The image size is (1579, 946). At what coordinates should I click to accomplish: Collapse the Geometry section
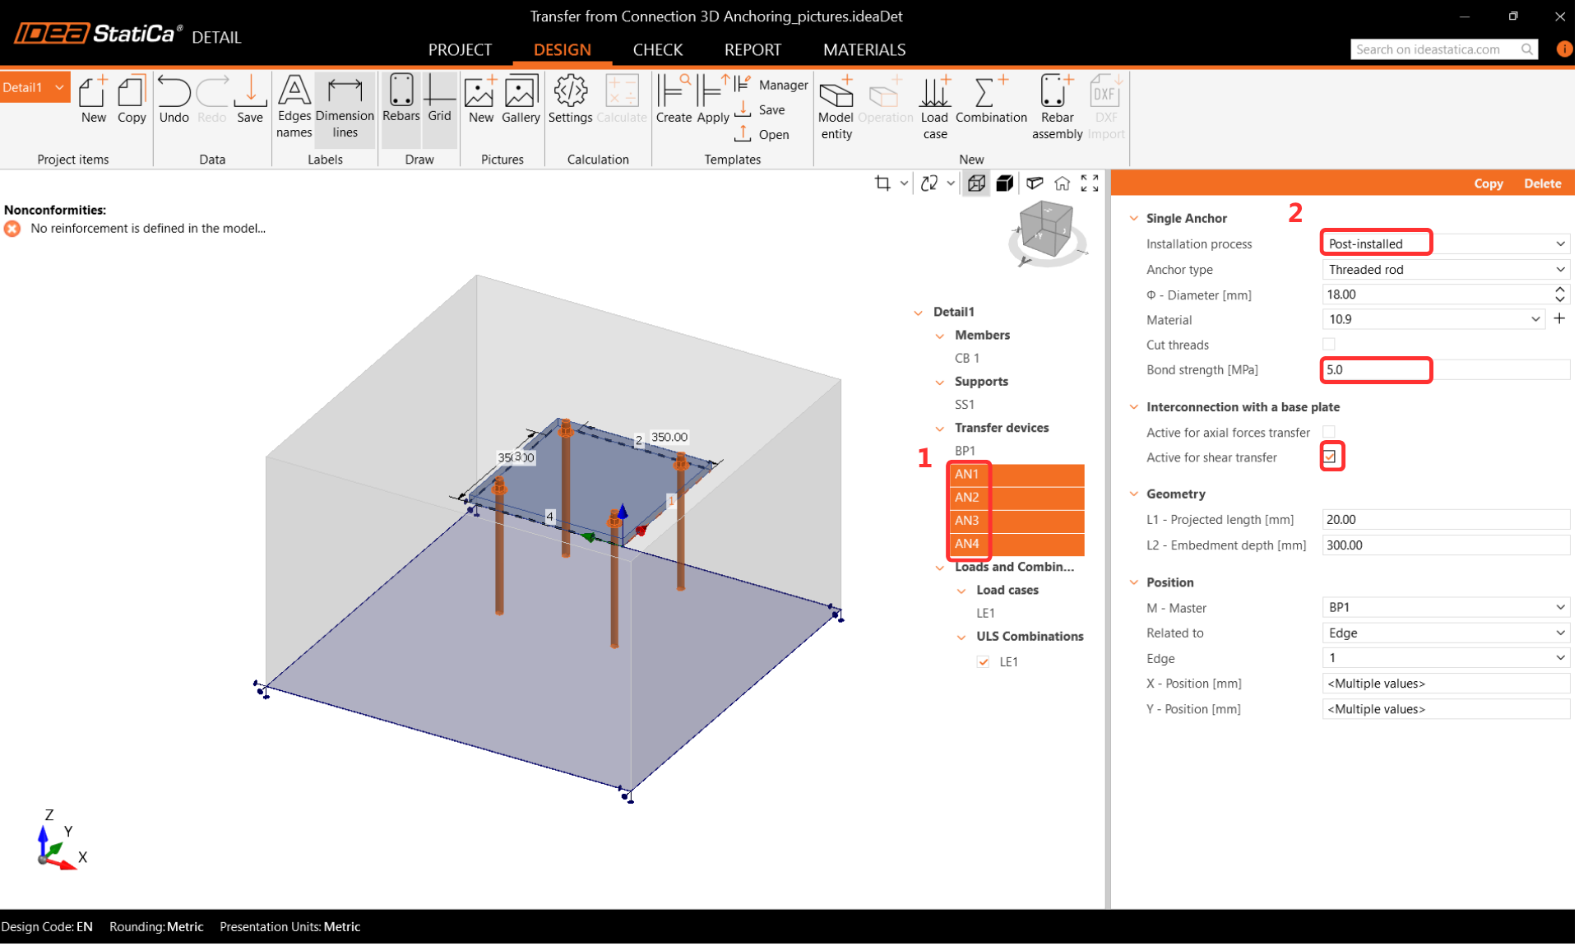(x=1134, y=494)
